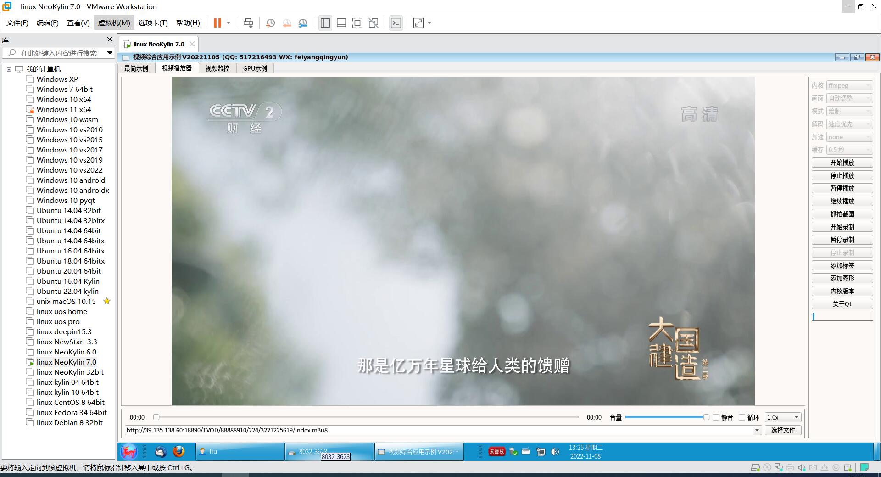This screenshot has width=881, height=477.
Task: Open the 编辑(E) menu
Action: point(48,23)
